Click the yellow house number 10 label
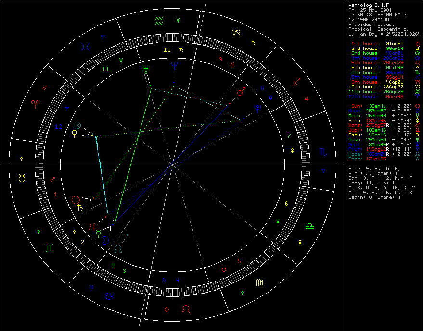Screen dimensions: 423x331 167,50
